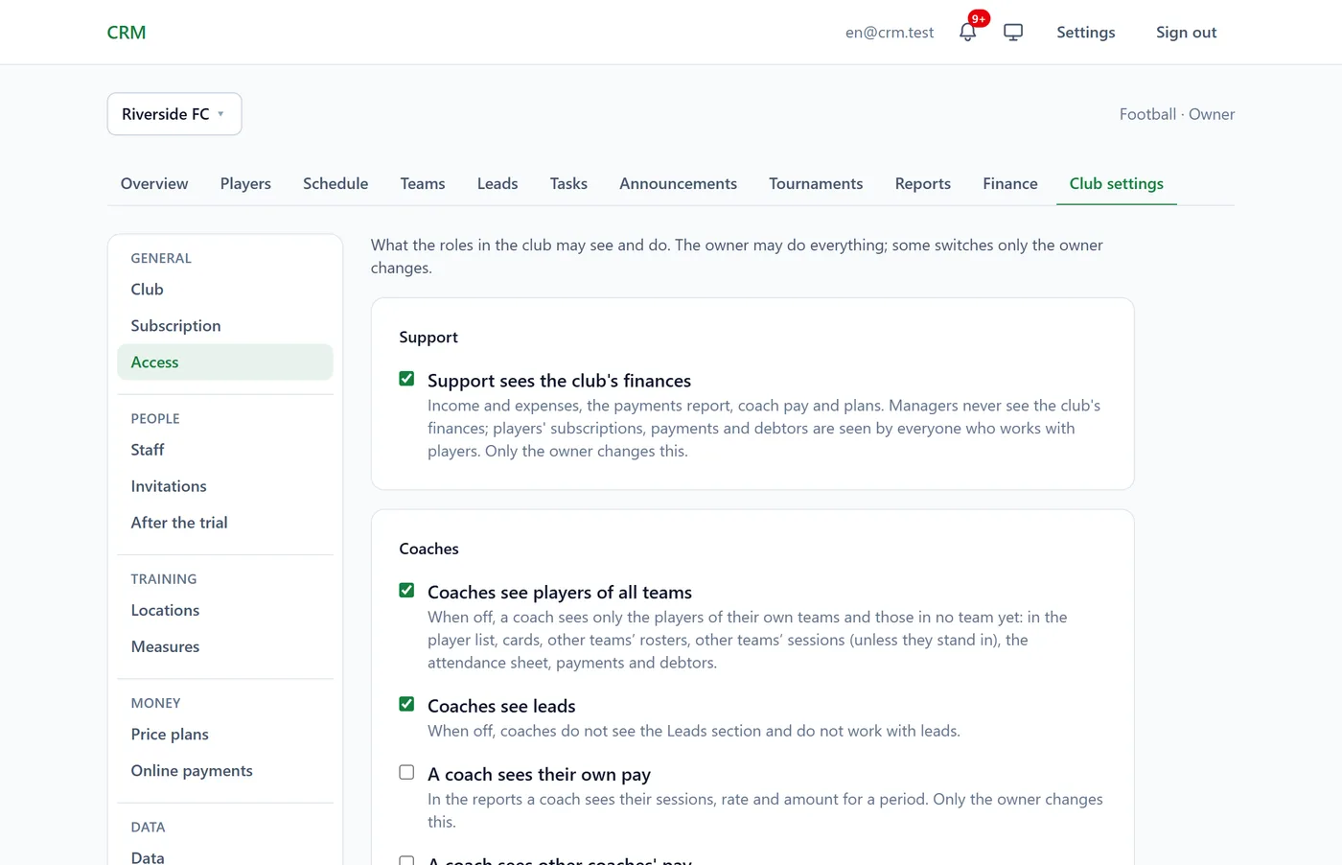Open Measures in the sidebar
Screen dimensions: 1342x865
coord(225,646)
